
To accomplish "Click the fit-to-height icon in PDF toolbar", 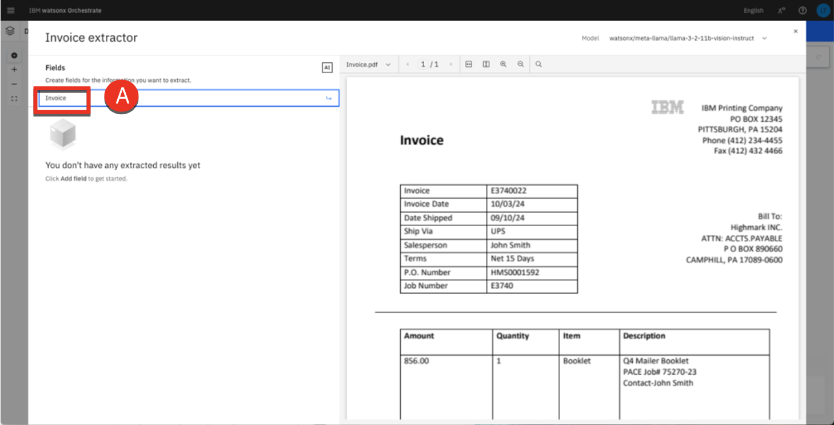I will tap(486, 65).
